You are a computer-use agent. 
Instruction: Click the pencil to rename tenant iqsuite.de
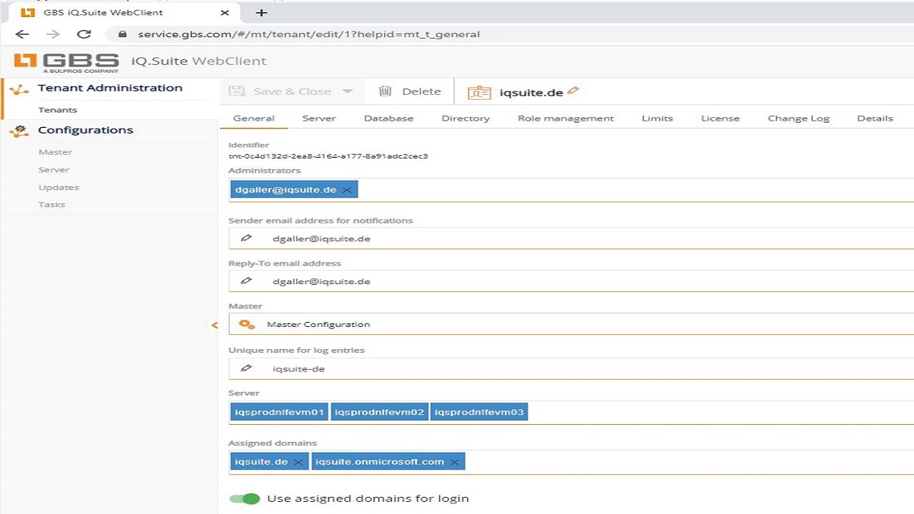click(x=573, y=91)
